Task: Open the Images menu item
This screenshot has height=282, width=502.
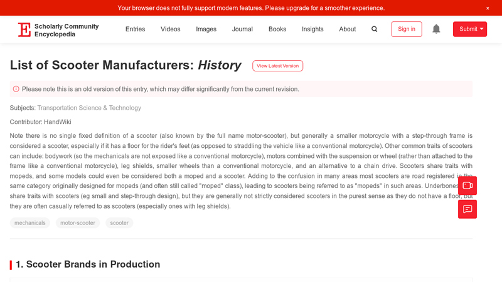Action: click(206, 29)
